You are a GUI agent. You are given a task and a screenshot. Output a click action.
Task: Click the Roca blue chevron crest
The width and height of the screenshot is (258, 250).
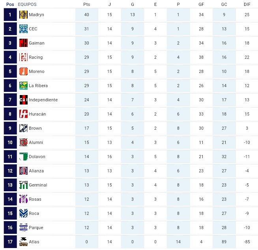coord(23,213)
